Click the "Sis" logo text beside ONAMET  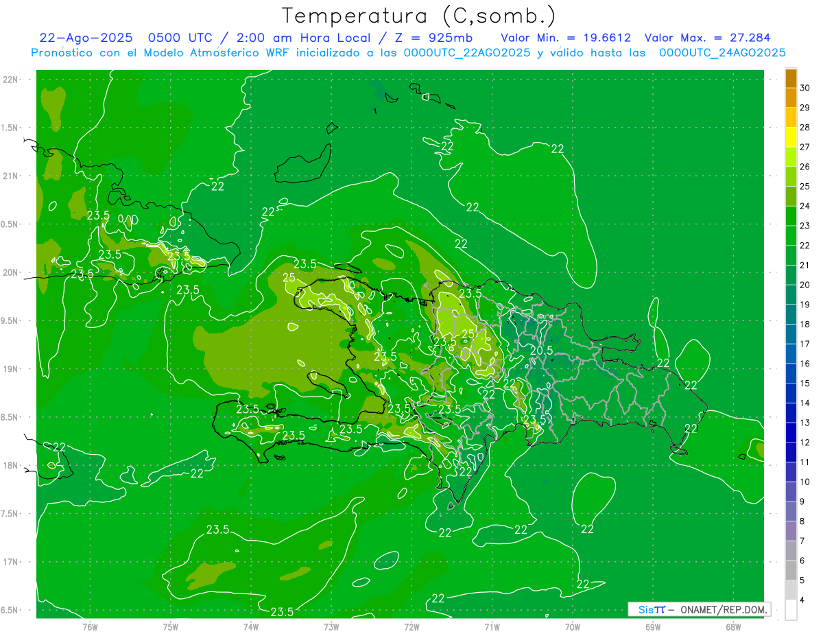coord(646,609)
